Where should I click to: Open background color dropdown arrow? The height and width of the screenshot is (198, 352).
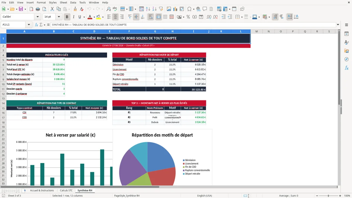[103, 17]
